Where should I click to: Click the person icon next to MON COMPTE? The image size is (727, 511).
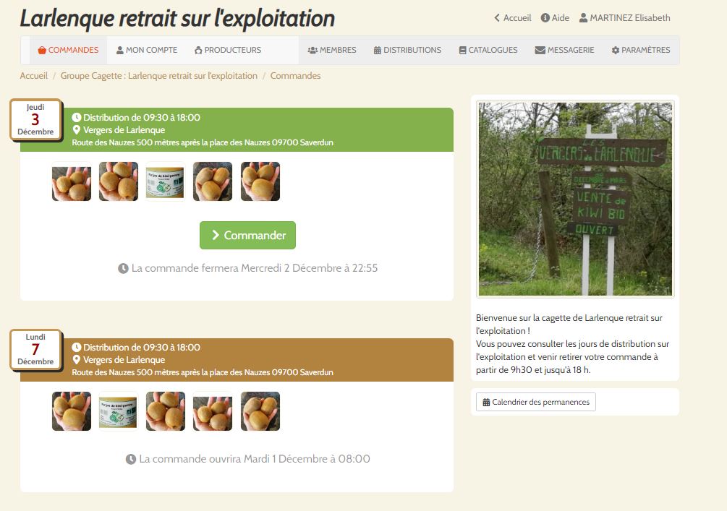tap(119, 50)
